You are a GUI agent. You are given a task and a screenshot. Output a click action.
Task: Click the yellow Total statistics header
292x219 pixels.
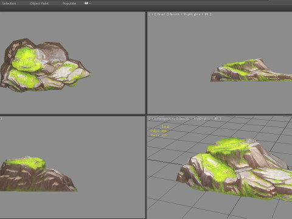(x=165, y=127)
